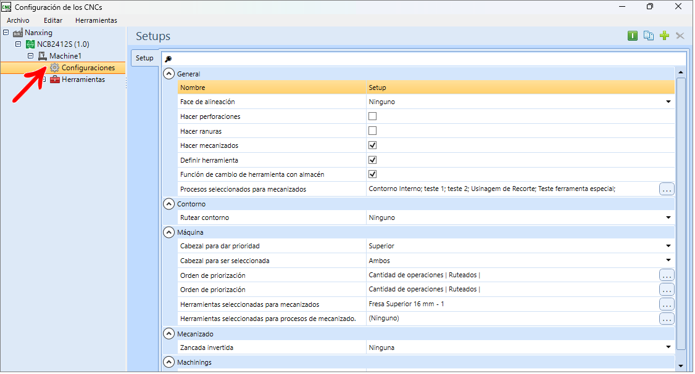Image resolution: width=695 pixels, height=374 pixels.
Task: Open Face de alineación dropdown
Action: coord(668,102)
